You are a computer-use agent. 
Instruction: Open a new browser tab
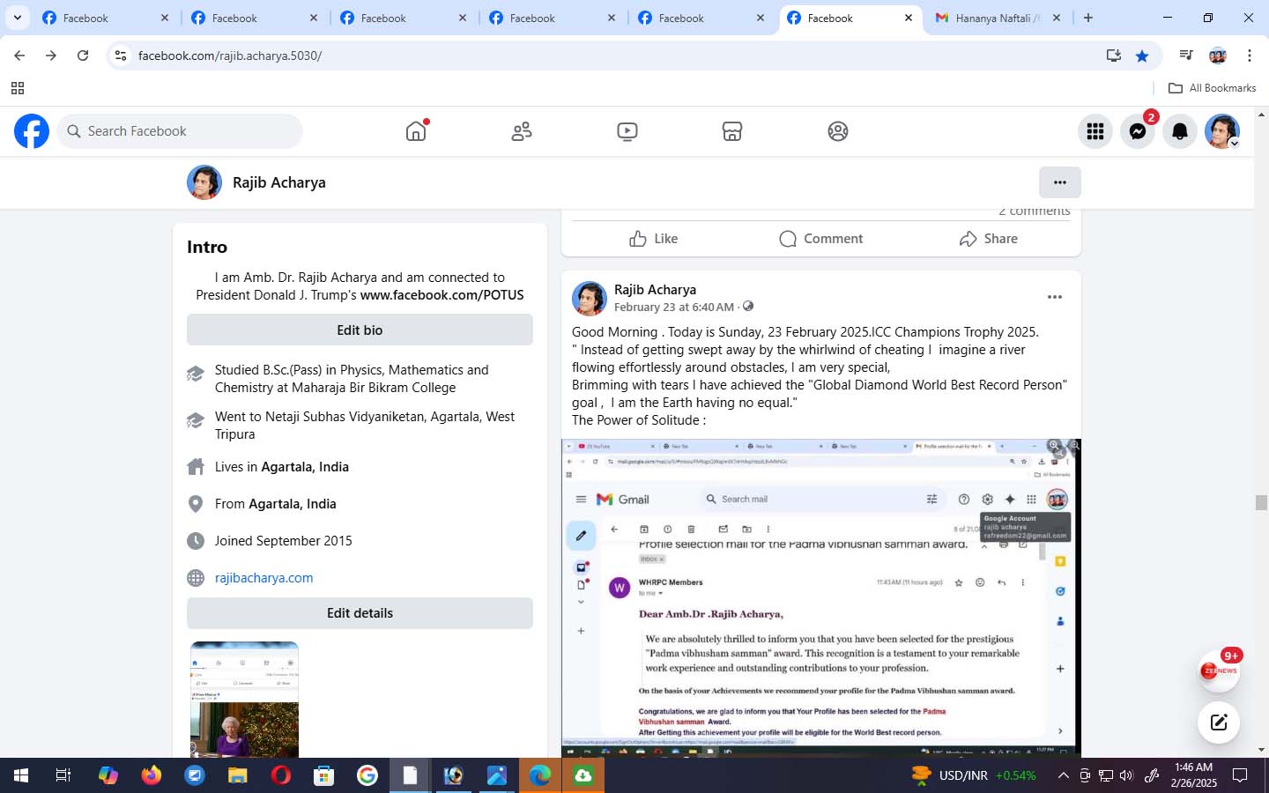1088,18
